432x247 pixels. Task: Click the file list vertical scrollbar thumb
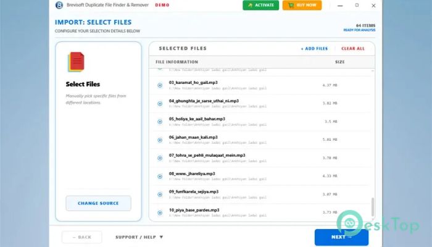click(373, 207)
